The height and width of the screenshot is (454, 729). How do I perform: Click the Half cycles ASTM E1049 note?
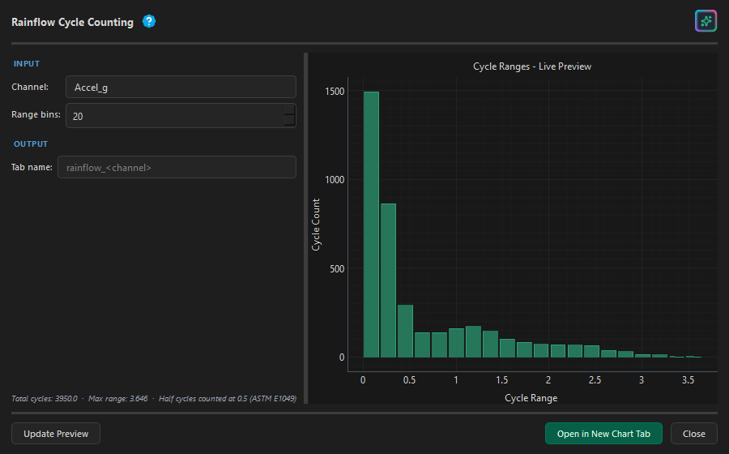point(228,399)
